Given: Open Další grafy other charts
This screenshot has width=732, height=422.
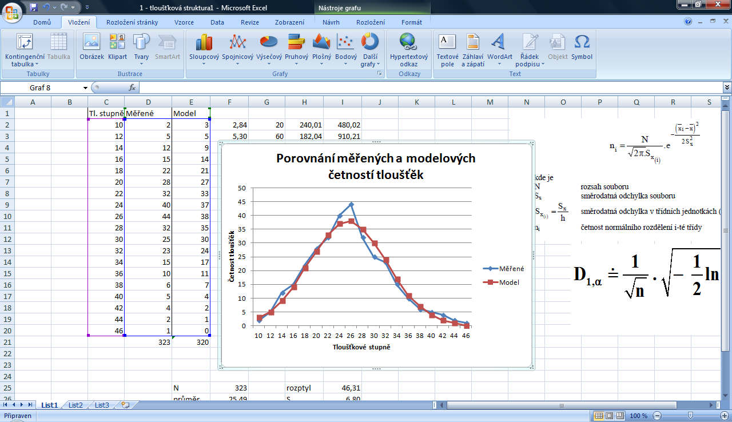Looking at the screenshot, I should click(369, 50).
